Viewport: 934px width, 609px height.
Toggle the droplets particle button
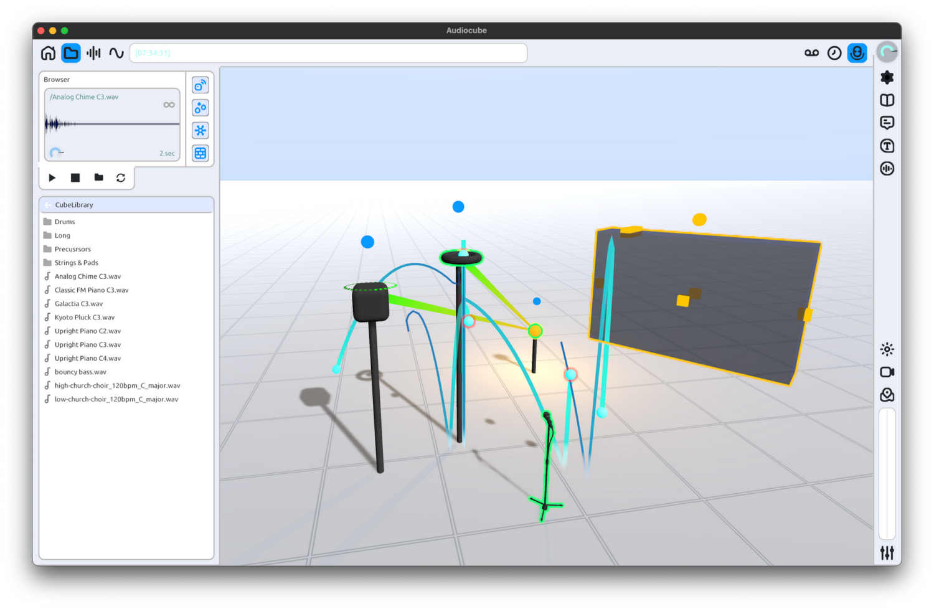[x=200, y=108]
